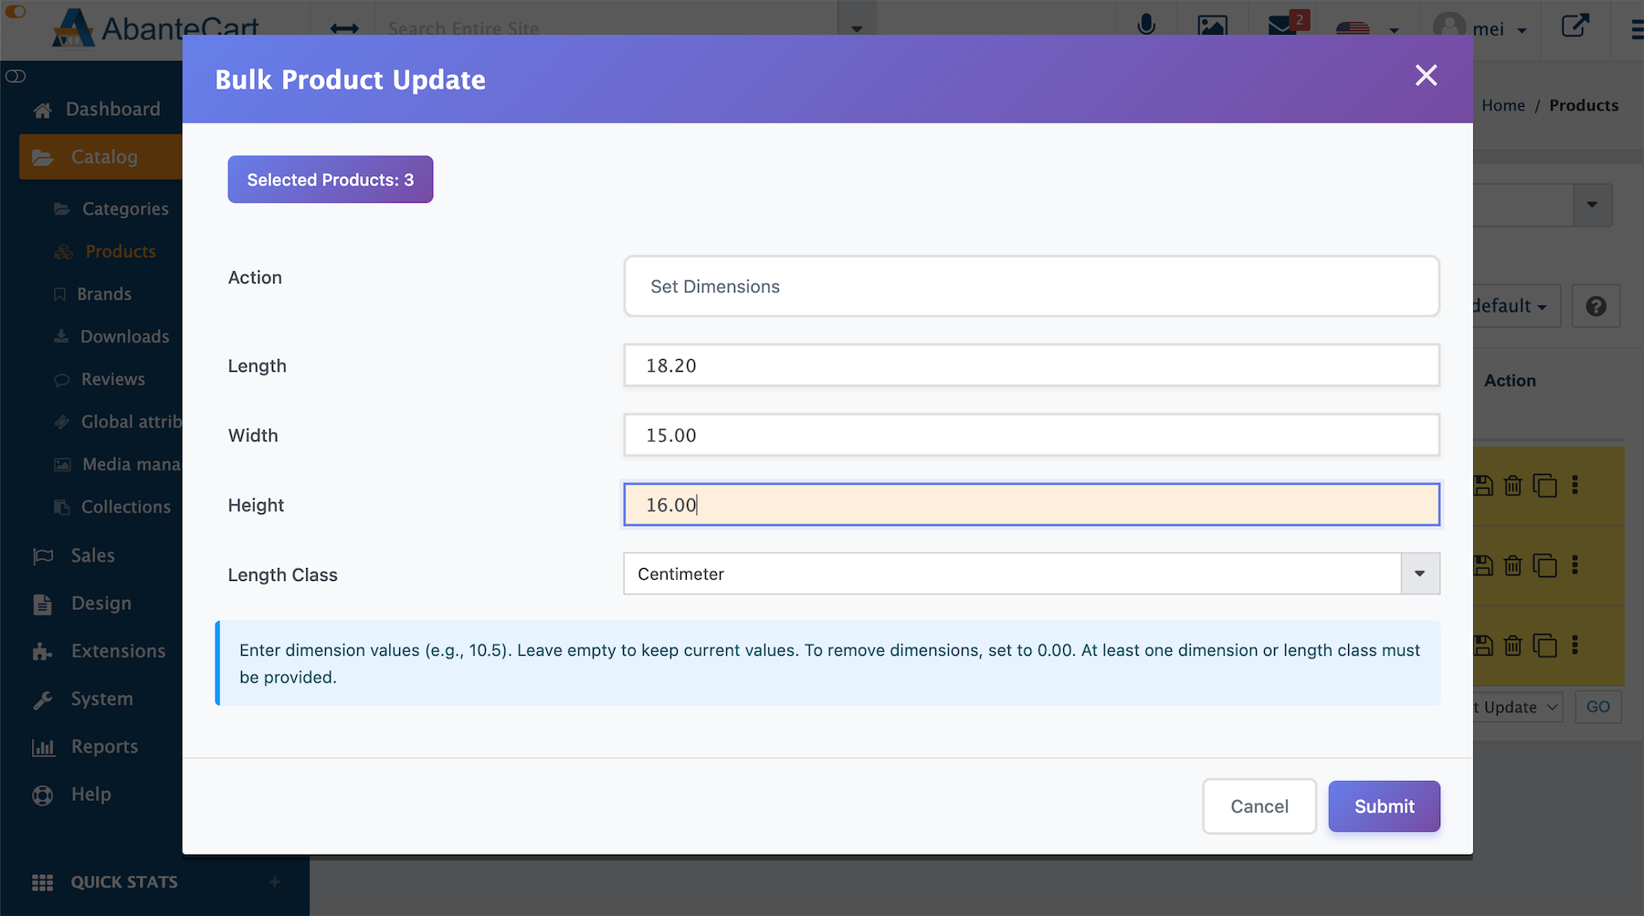
Task: Click the Submit button
Action: (1384, 806)
